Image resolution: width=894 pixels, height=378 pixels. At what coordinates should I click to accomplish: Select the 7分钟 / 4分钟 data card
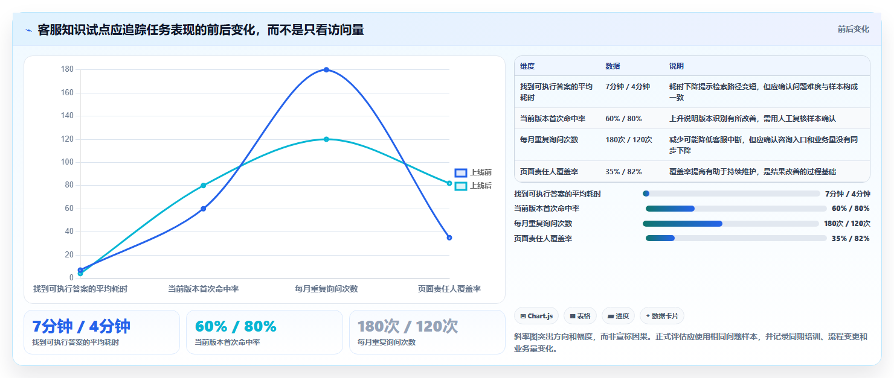point(101,332)
